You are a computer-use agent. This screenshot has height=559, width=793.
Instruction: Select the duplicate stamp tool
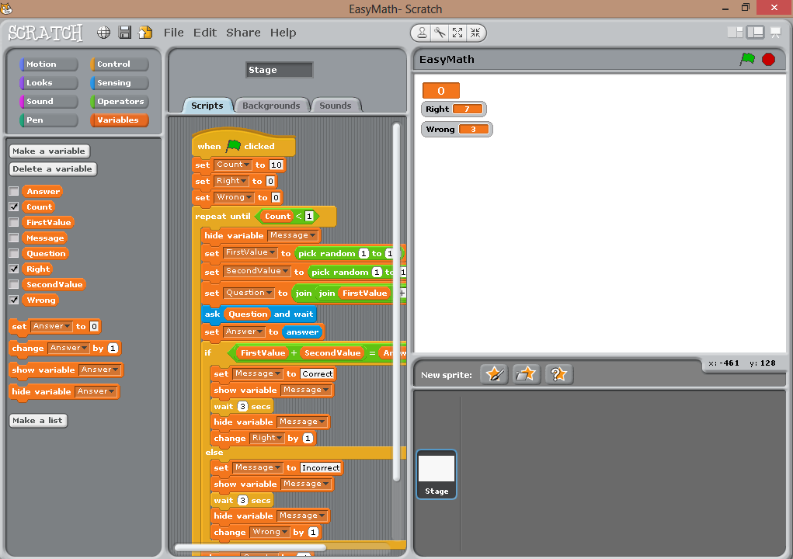[x=422, y=33]
